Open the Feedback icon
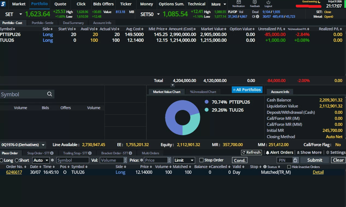Image resolution: width=346 pixels, height=207 pixels. (254, 2)
